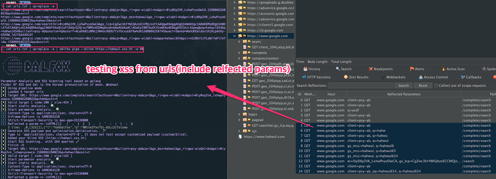Expand the id.google.com site node
This screenshot has height=179, width=496.
click(235, 30)
